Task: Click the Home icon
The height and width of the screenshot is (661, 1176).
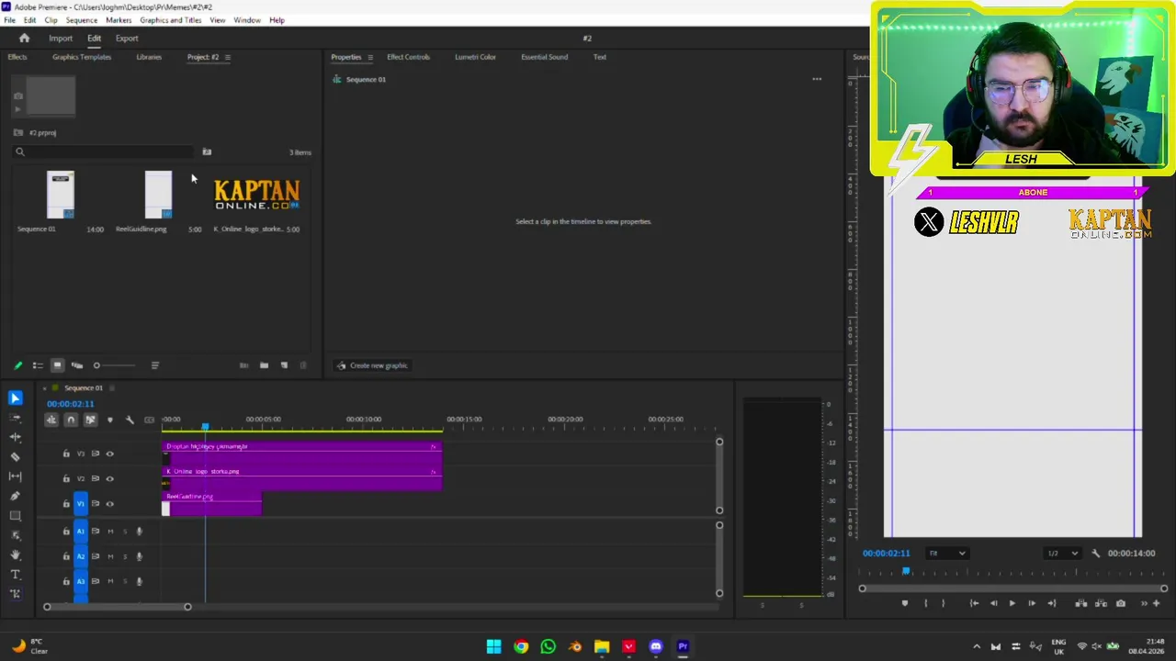Action: [x=25, y=39]
